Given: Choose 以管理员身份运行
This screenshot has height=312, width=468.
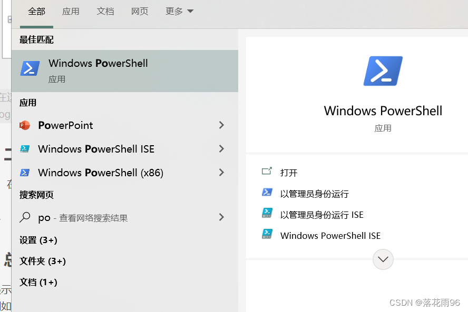Looking at the screenshot, I should tap(314, 194).
